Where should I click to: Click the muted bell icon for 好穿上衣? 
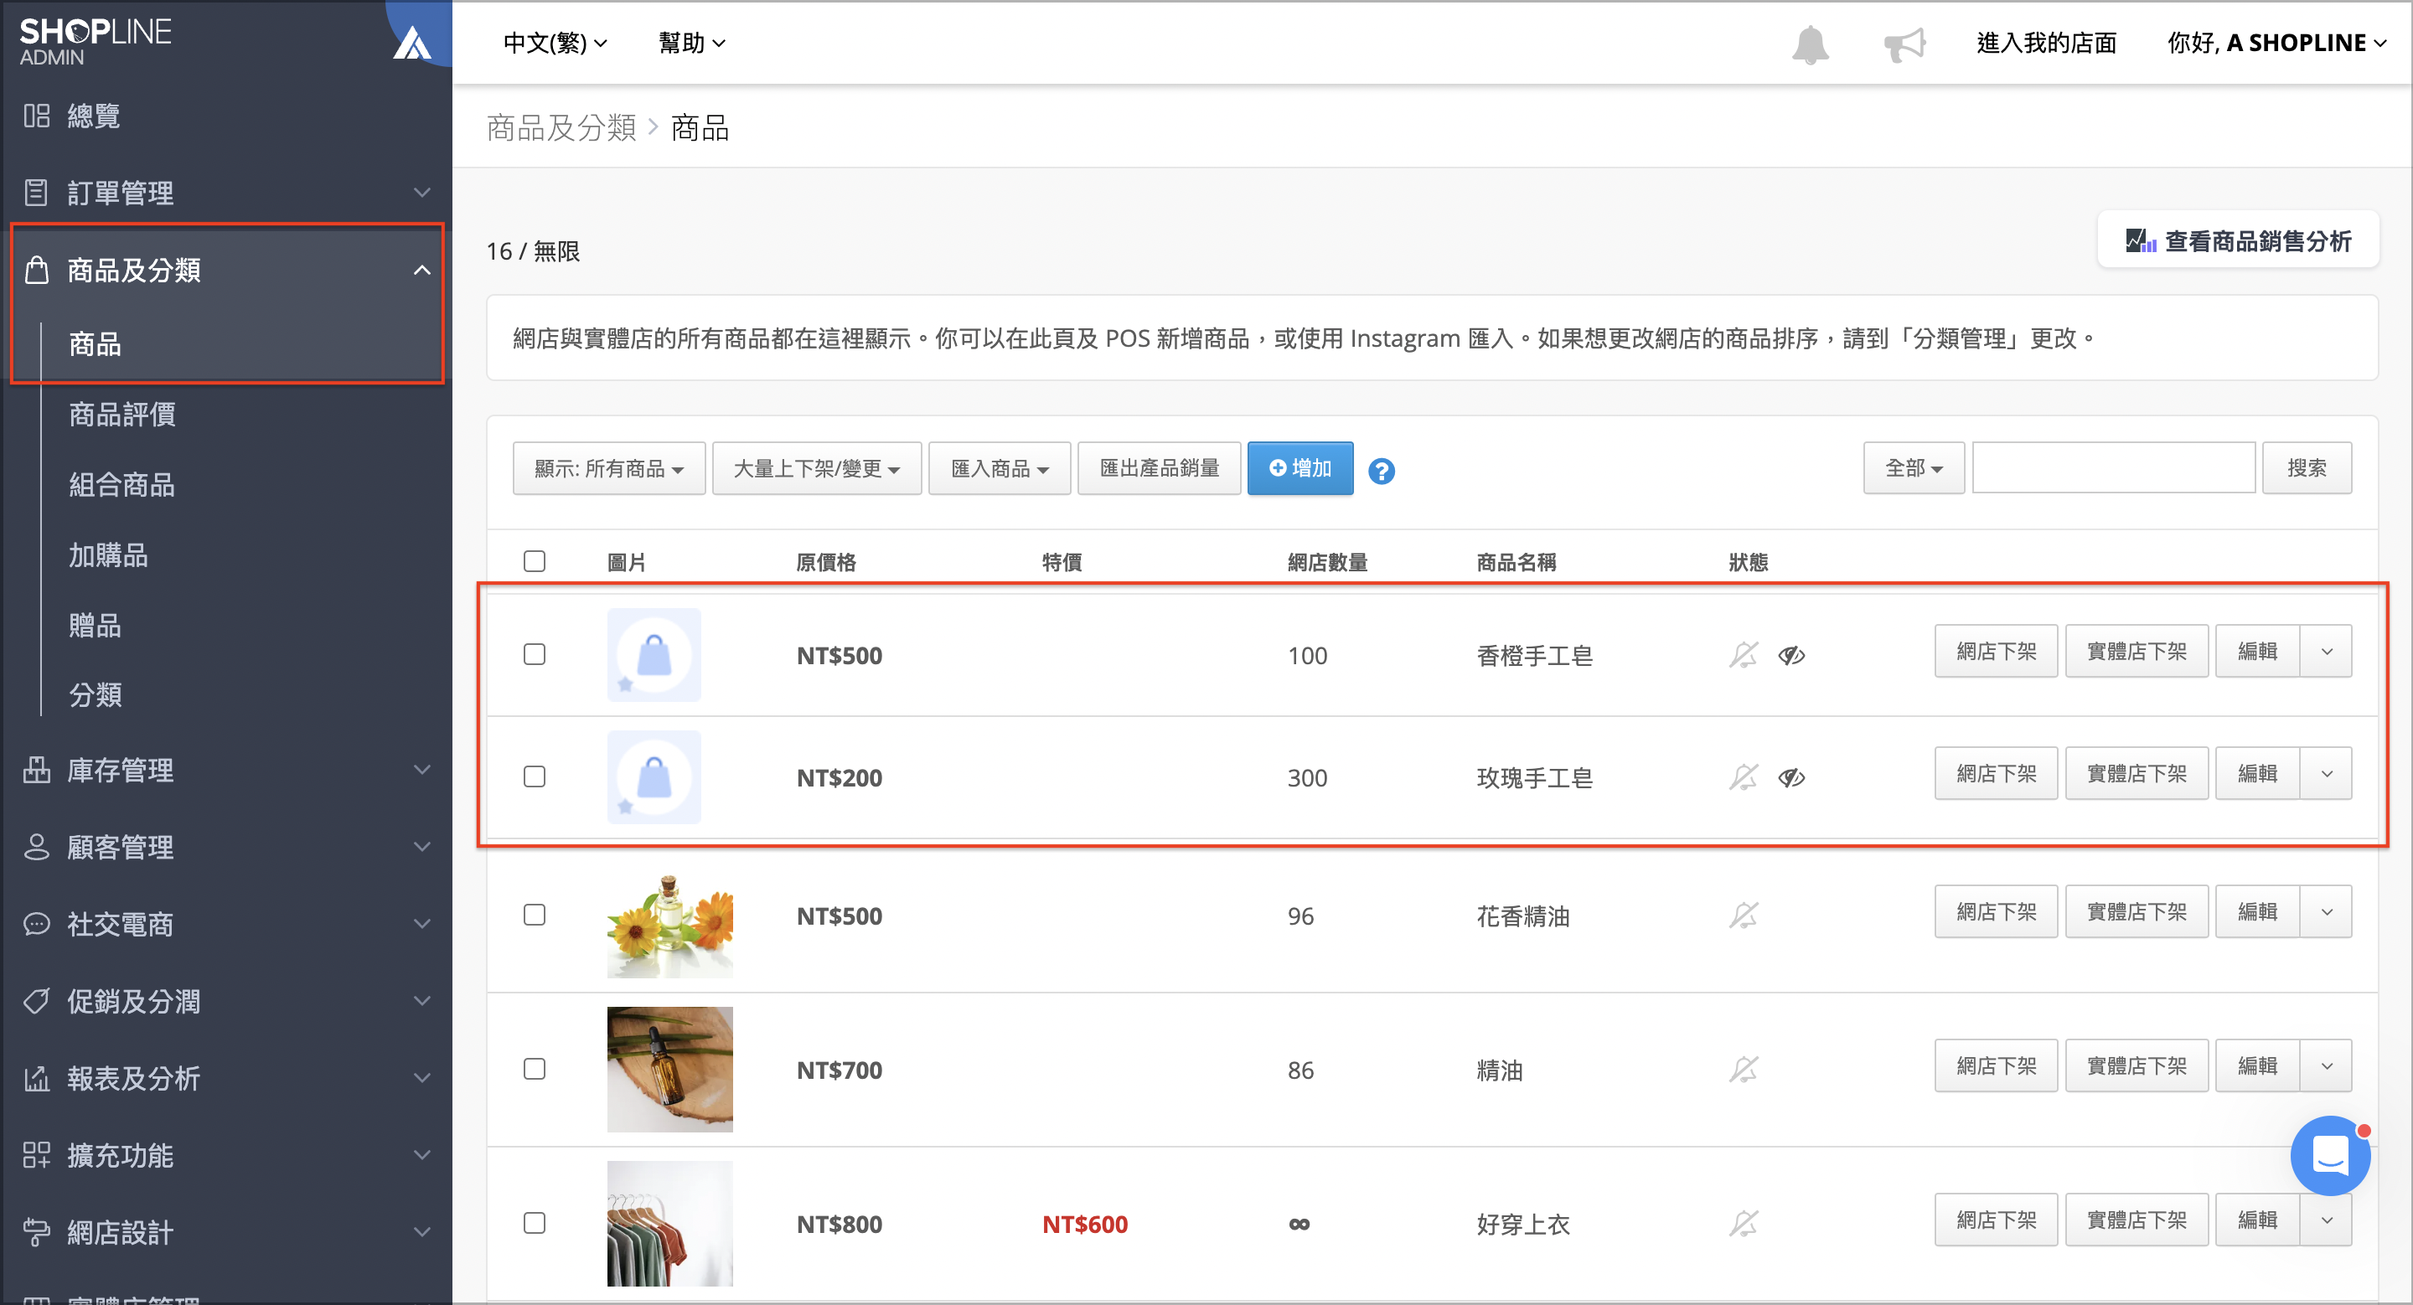click(1744, 1223)
